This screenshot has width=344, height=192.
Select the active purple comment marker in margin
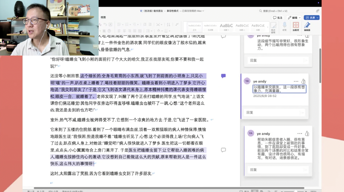tap(223, 76)
